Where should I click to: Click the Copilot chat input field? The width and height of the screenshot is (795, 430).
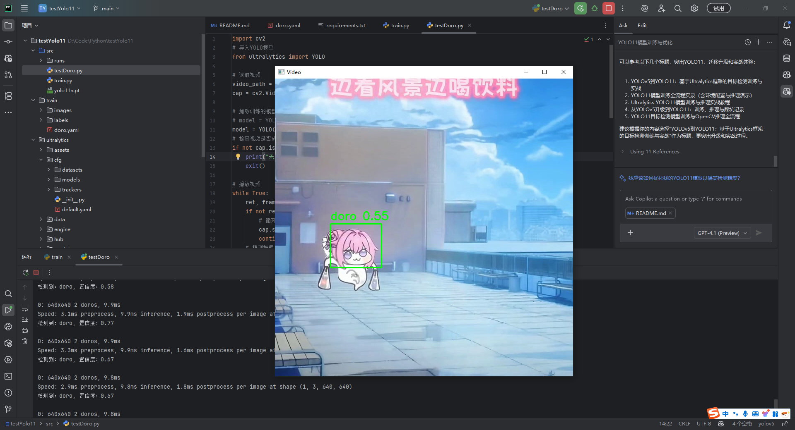(696, 199)
